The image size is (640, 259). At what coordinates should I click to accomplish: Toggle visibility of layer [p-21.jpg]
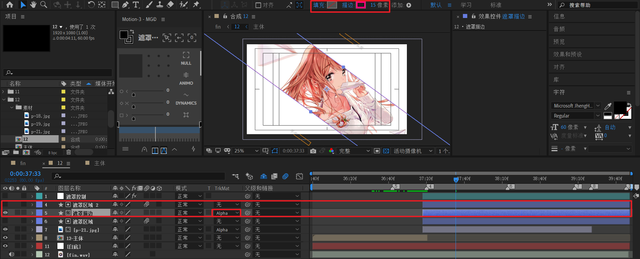pos(5,229)
